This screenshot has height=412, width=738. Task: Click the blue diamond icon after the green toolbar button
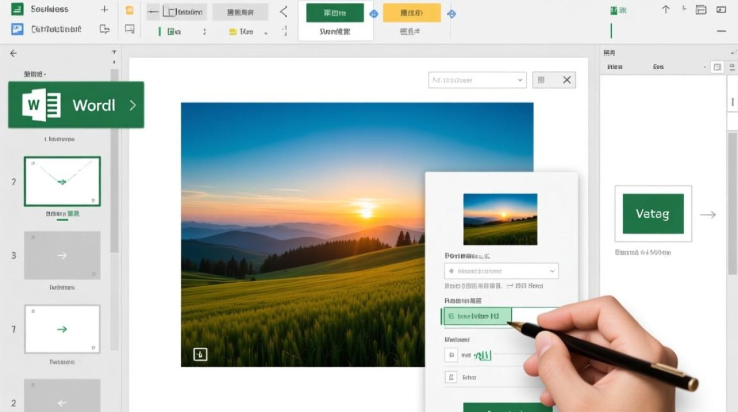pos(374,14)
